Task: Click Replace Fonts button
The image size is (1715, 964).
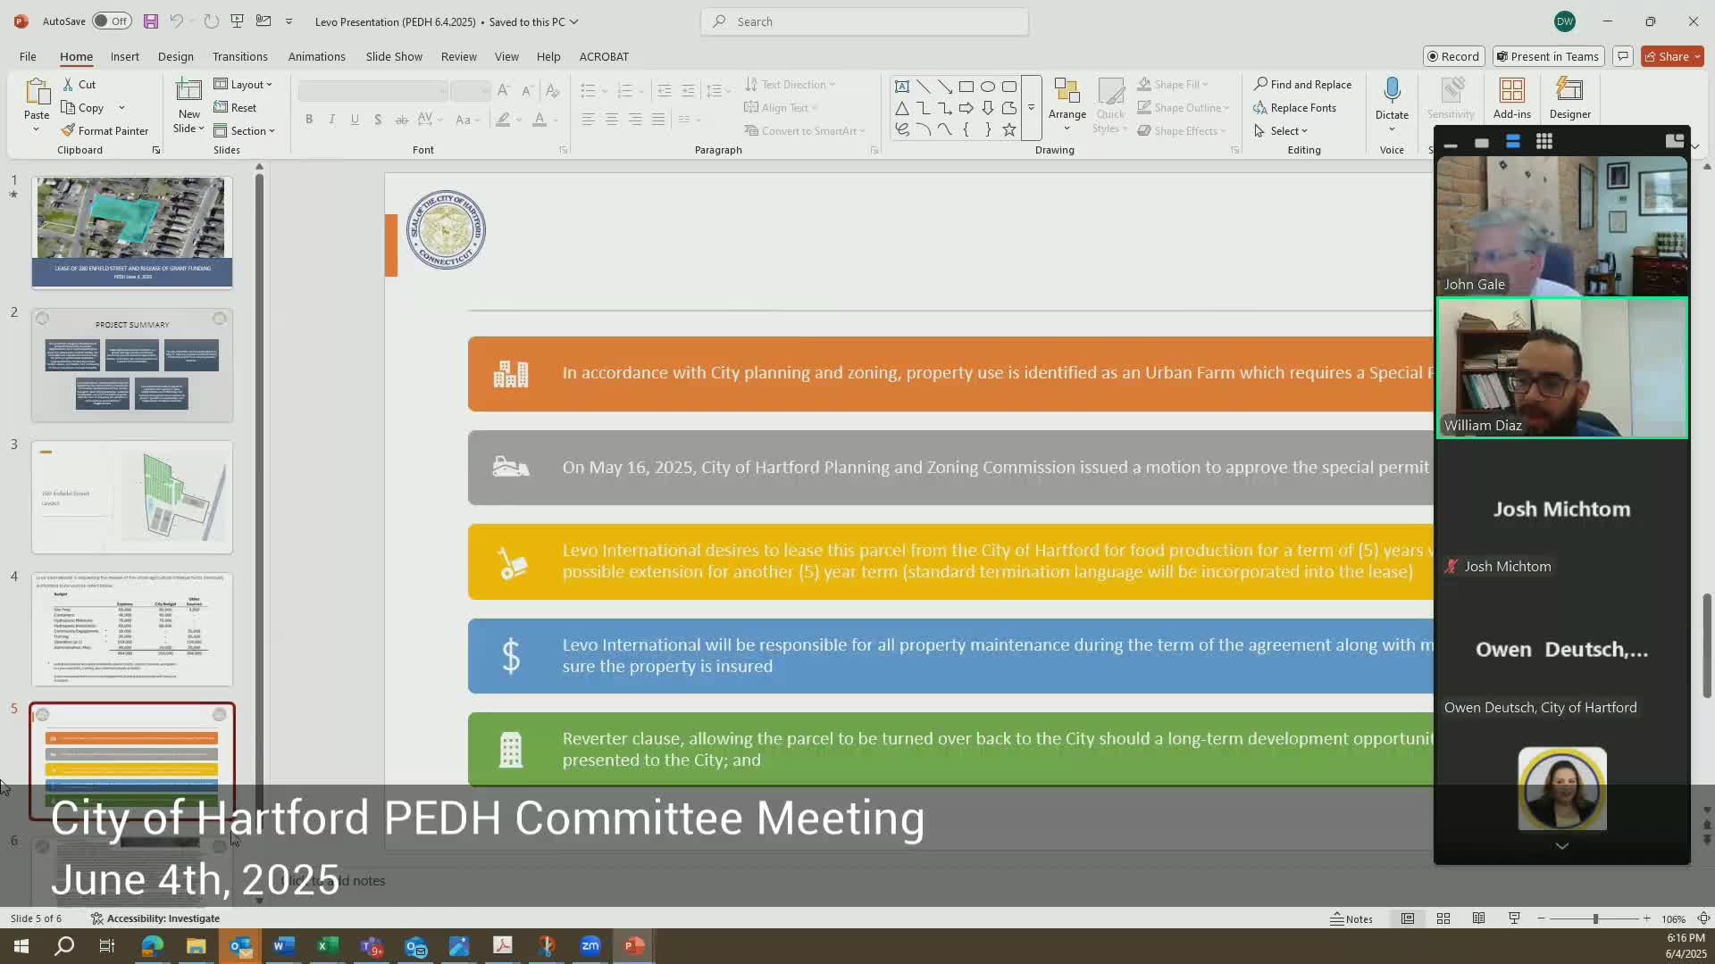Action: (x=1294, y=107)
